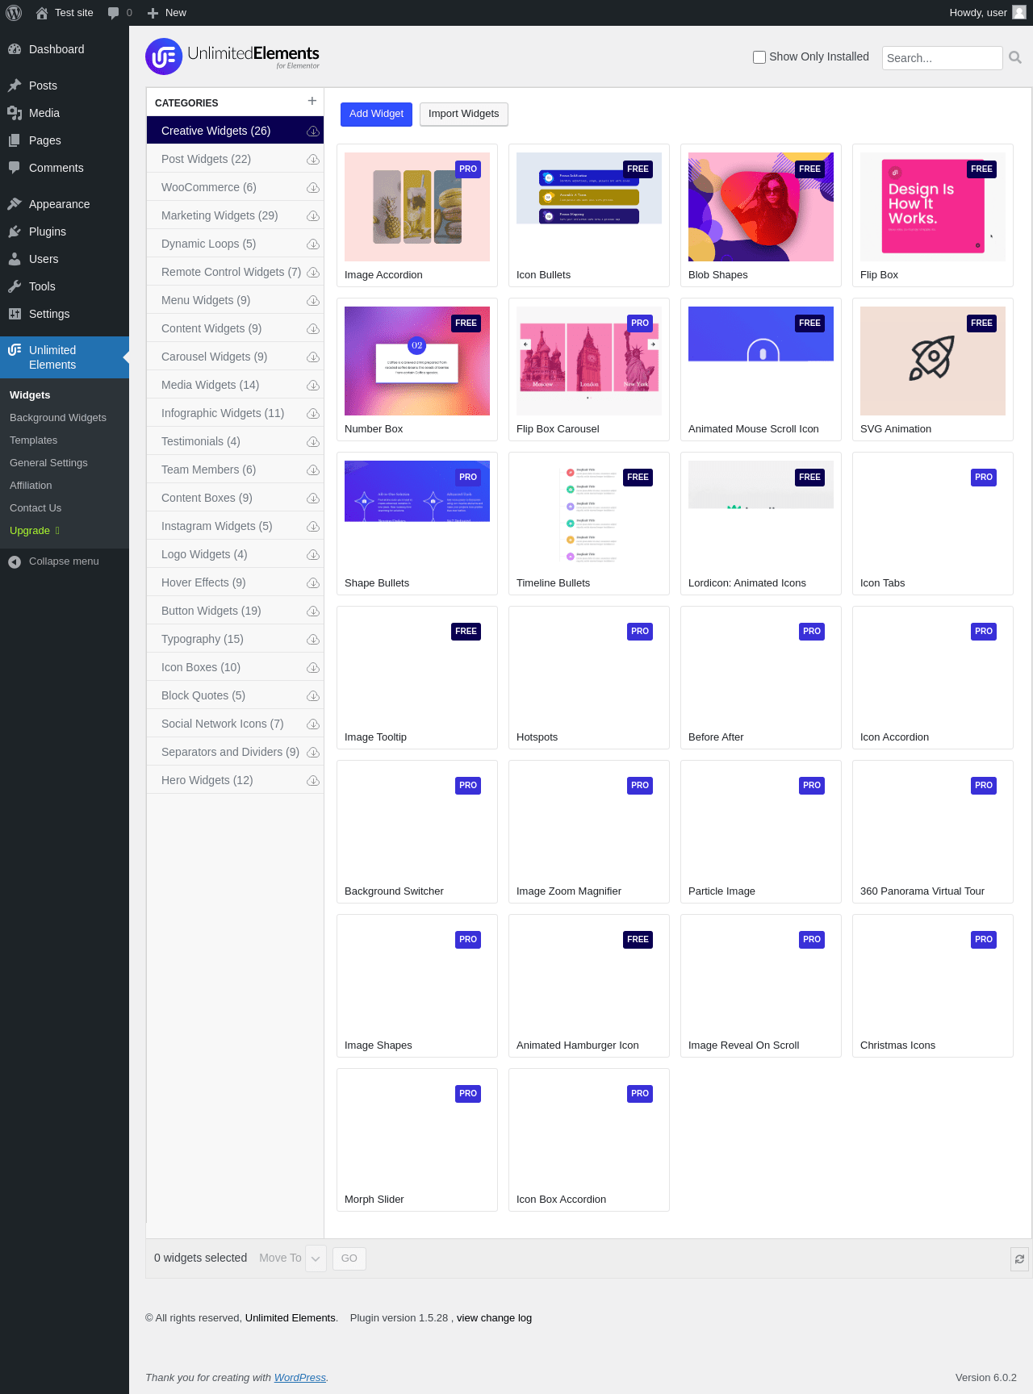Image resolution: width=1033 pixels, height=1394 pixels.
Task: Select the Blob Shapes widget thumbnail
Action: pyautogui.click(x=761, y=207)
